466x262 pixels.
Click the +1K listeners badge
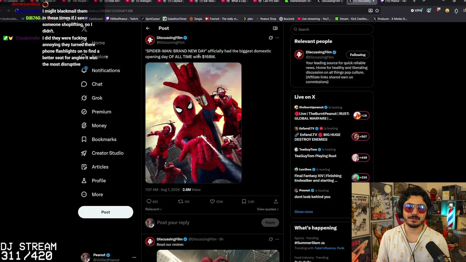pyautogui.click(x=360, y=116)
